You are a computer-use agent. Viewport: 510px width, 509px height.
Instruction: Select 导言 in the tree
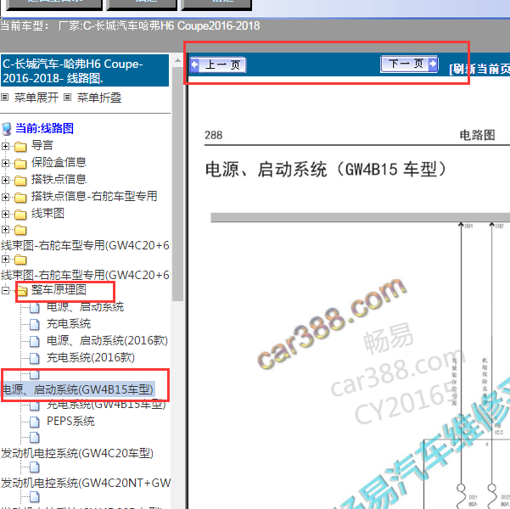[42, 145]
